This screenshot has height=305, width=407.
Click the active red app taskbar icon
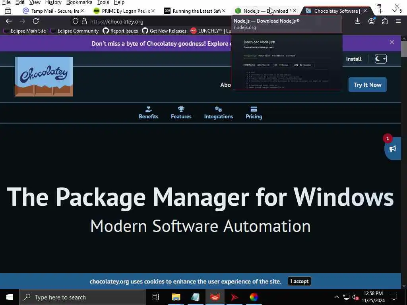215,297
